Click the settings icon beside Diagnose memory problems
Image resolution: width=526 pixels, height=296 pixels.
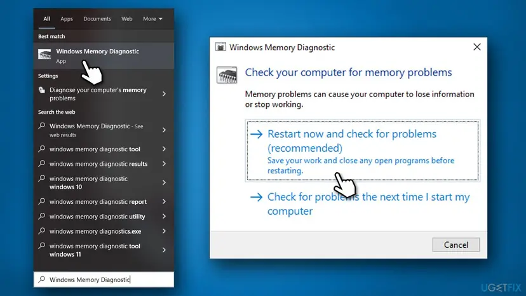click(41, 90)
